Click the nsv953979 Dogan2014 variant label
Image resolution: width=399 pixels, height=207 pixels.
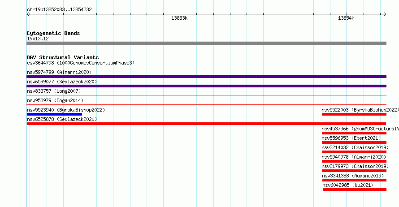tap(55, 100)
